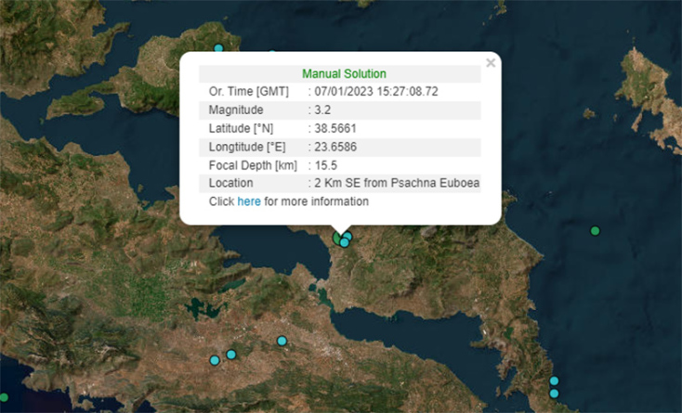Click the green marker at the left map edge
The image size is (682, 413).
point(4,398)
